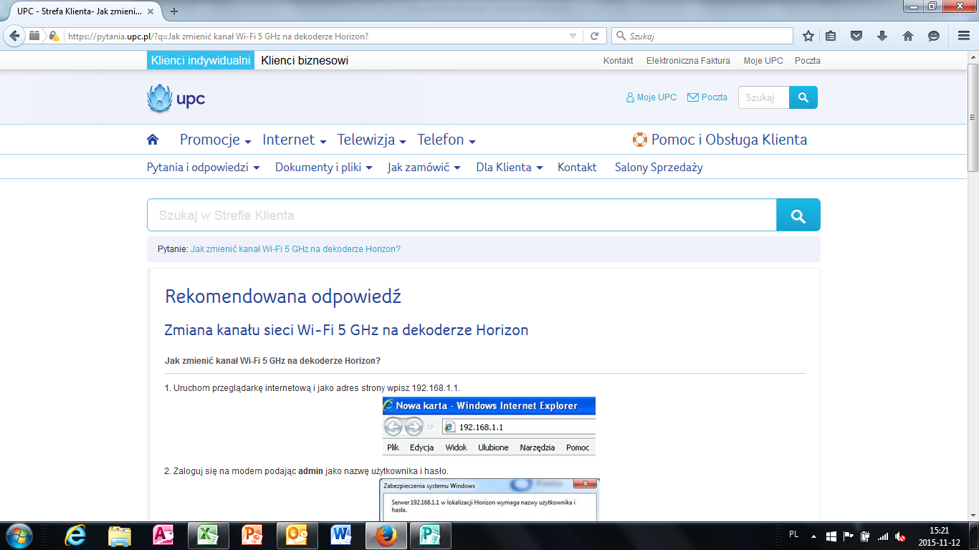Click the Pocket save icon
The width and height of the screenshot is (979, 550).
tap(856, 36)
